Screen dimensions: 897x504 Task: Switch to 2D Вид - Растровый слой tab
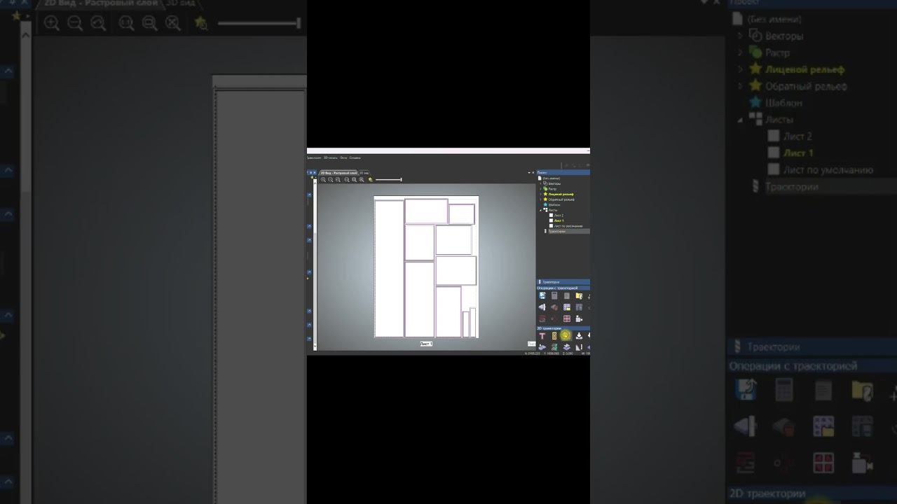tap(339, 173)
